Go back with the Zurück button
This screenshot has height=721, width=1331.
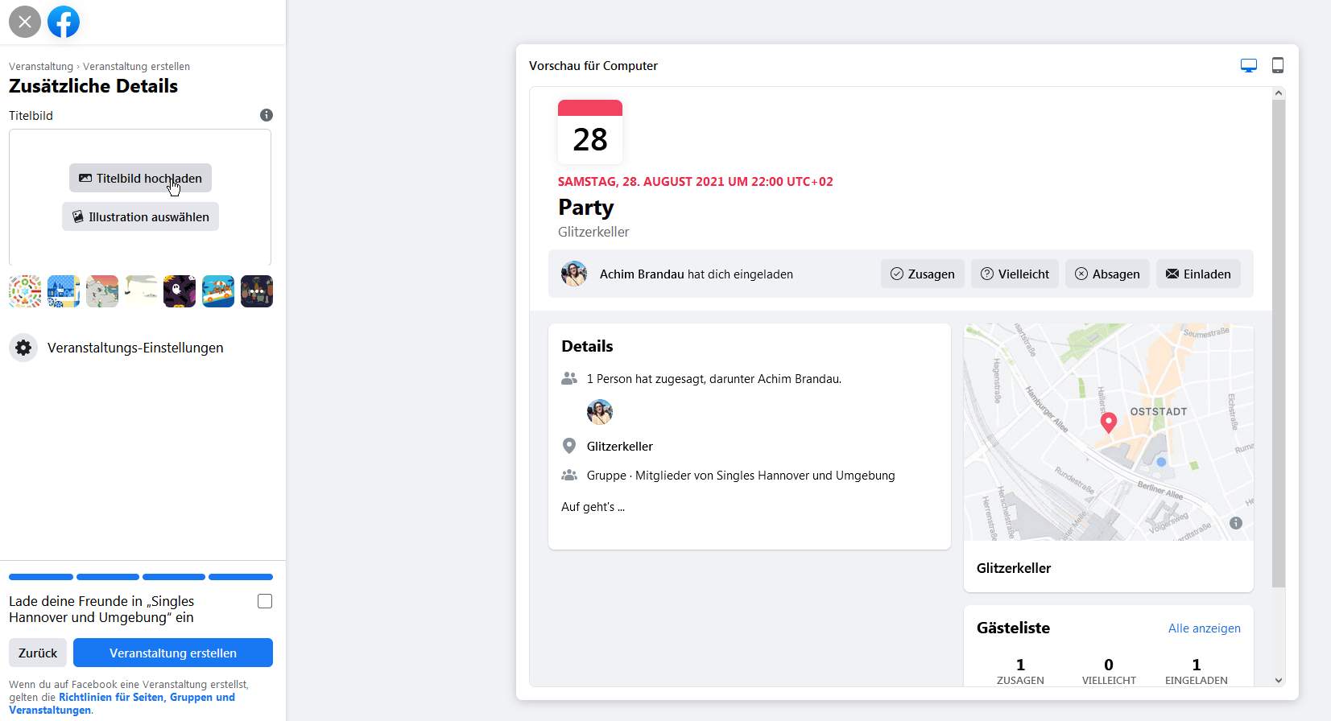point(38,653)
